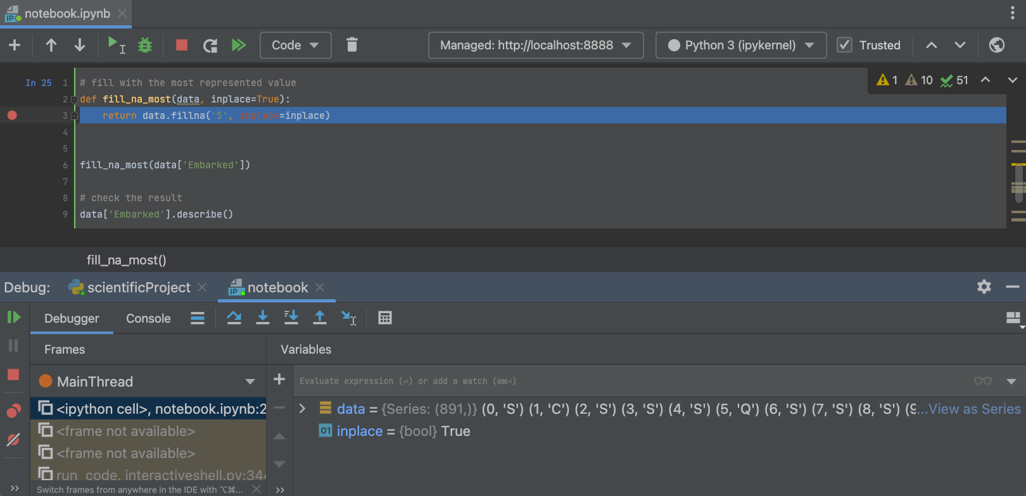Viewport: 1026px width, 496px height.
Task: Expand the data variable tree node
Action: click(x=303, y=409)
